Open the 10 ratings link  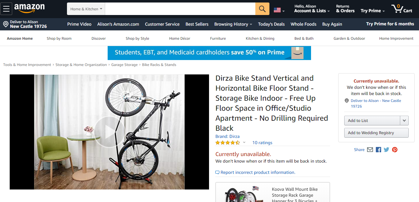262,143
